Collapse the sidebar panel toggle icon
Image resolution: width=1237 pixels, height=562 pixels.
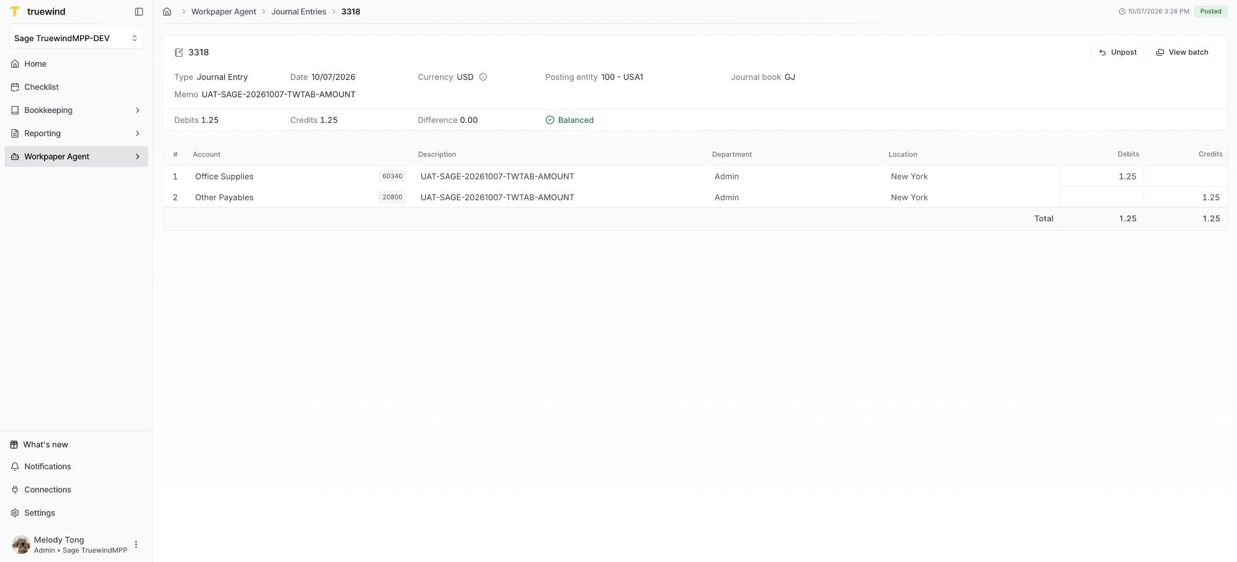click(x=139, y=12)
